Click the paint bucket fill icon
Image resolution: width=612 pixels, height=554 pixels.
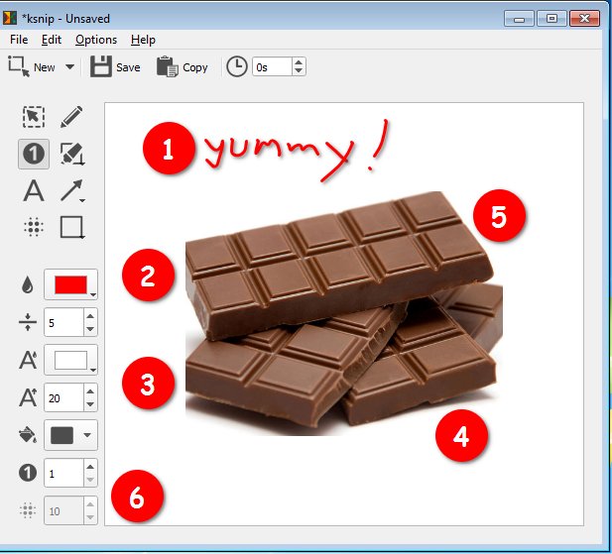coord(28,435)
